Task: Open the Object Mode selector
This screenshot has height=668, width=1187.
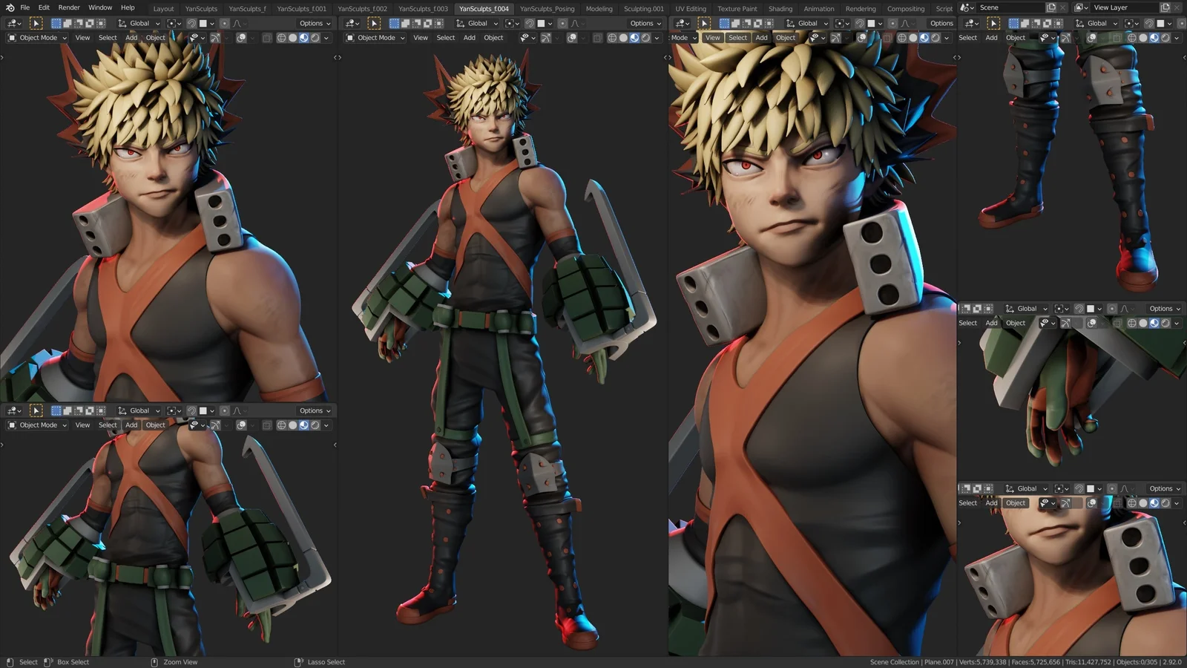Action: pyautogui.click(x=36, y=38)
